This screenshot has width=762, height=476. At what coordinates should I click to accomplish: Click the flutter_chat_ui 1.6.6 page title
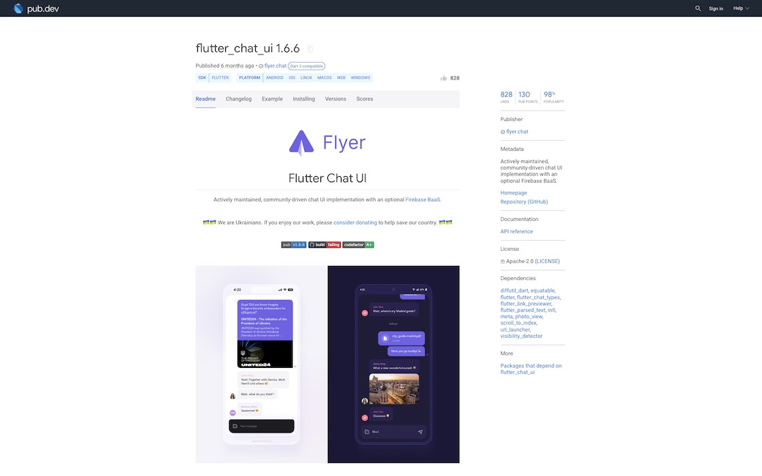click(x=248, y=48)
